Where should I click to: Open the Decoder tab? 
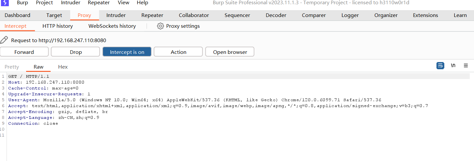tap(276, 15)
